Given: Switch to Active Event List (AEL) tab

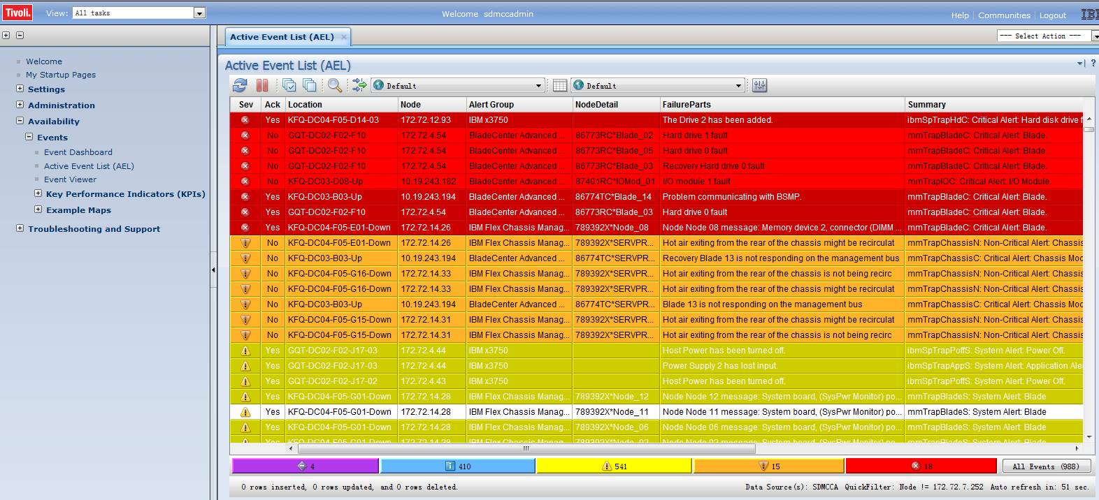Looking at the screenshot, I should [282, 37].
